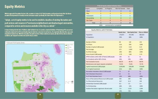Click the Equity Zones purple legend swatch

(66, 51)
